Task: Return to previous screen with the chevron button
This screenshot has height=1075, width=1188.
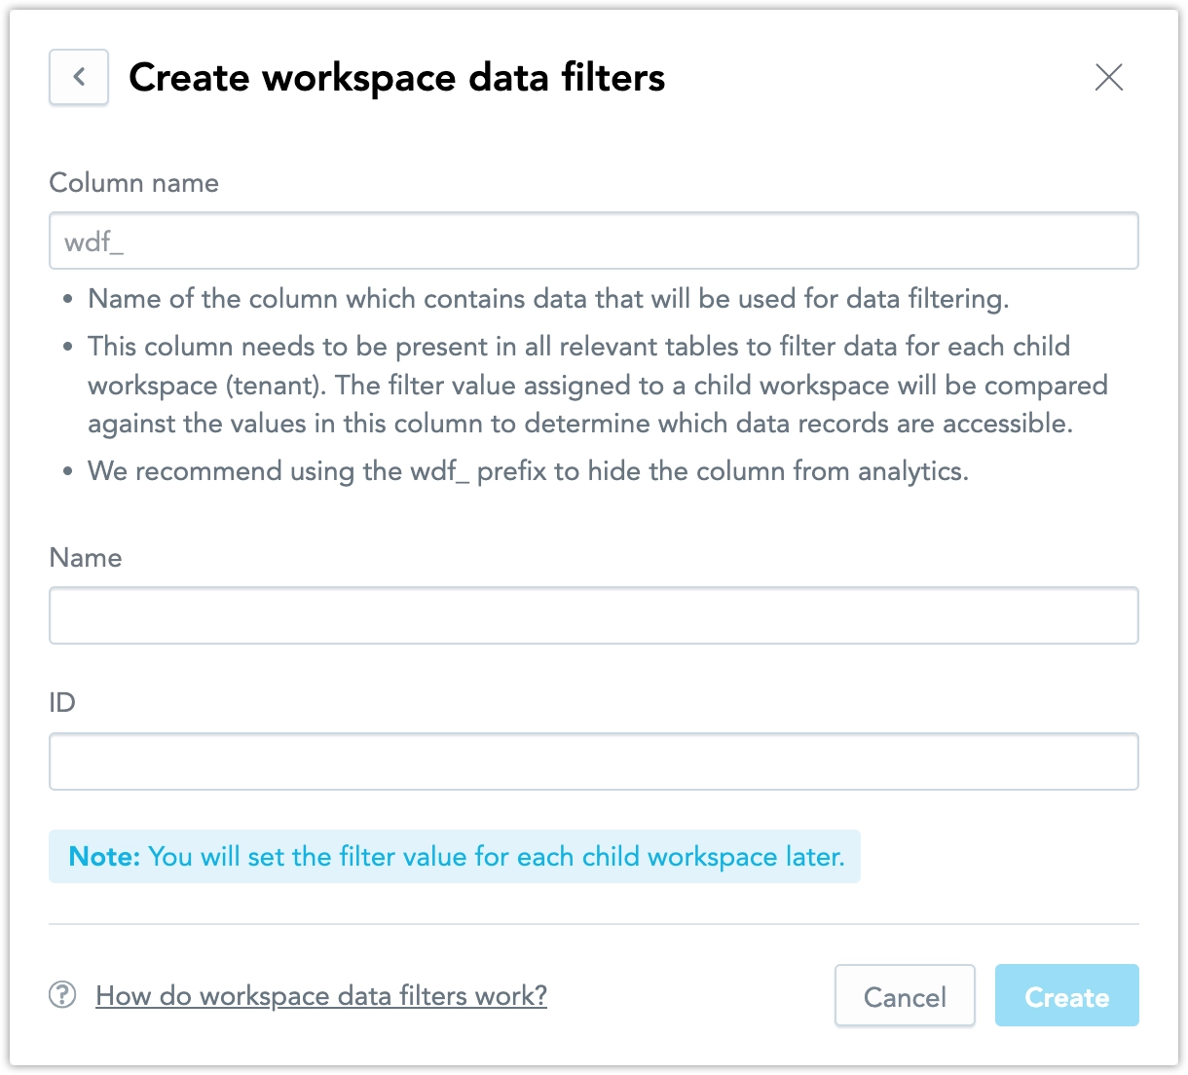Action: 78,77
